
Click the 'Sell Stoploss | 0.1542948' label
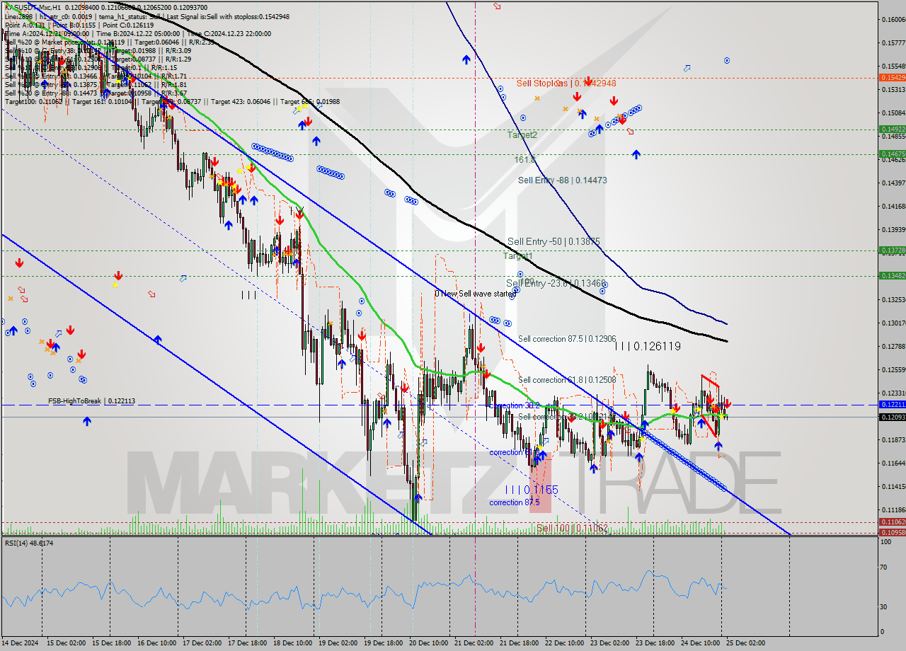[566, 83]
